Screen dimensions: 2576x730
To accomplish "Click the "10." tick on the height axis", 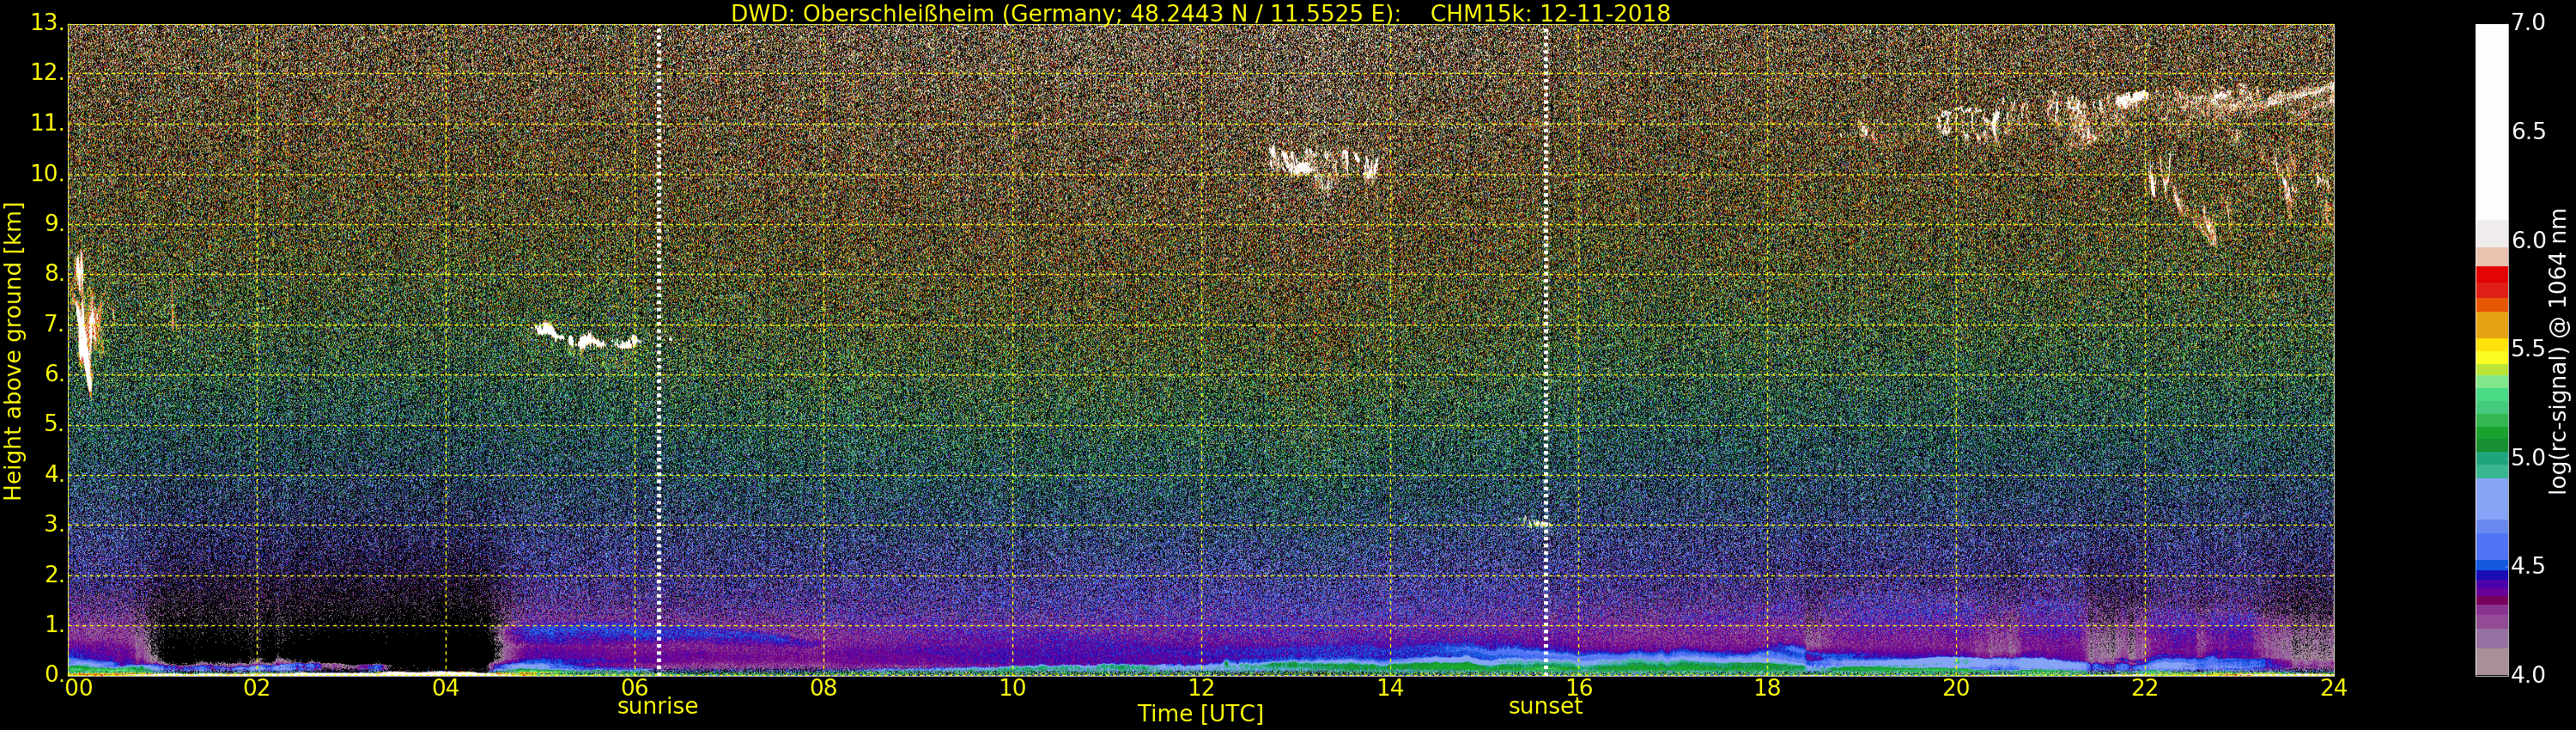I will pyautogui.click(x=48, y=174).
